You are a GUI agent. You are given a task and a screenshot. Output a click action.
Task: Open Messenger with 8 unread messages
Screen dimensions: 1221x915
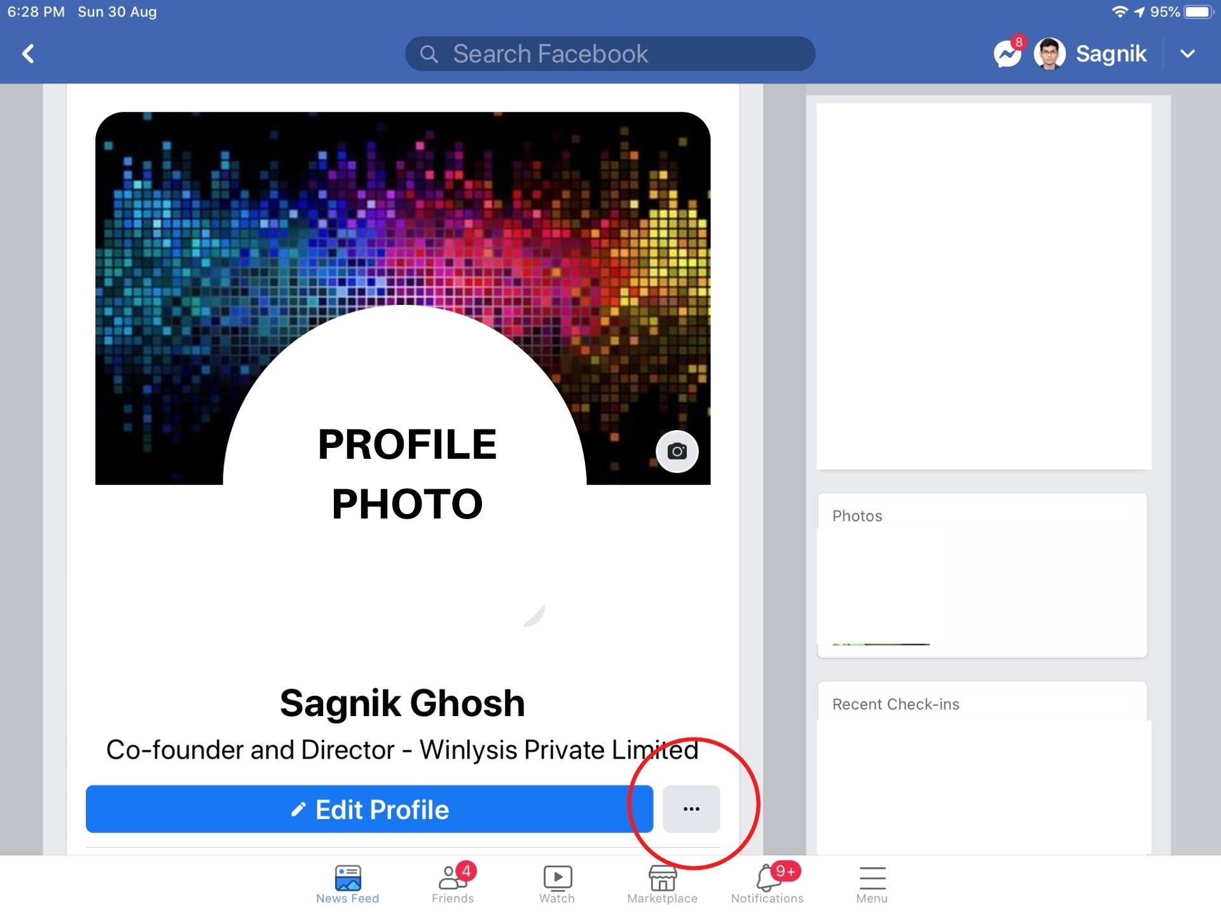1009,53
